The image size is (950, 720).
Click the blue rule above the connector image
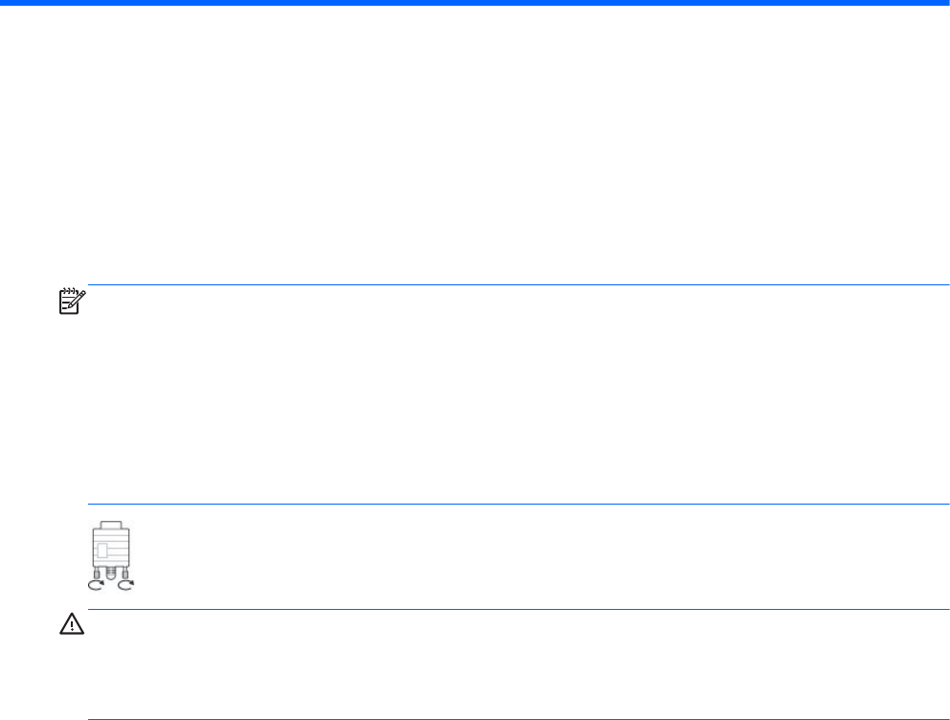pyautogui.click(x=519, y=504)
